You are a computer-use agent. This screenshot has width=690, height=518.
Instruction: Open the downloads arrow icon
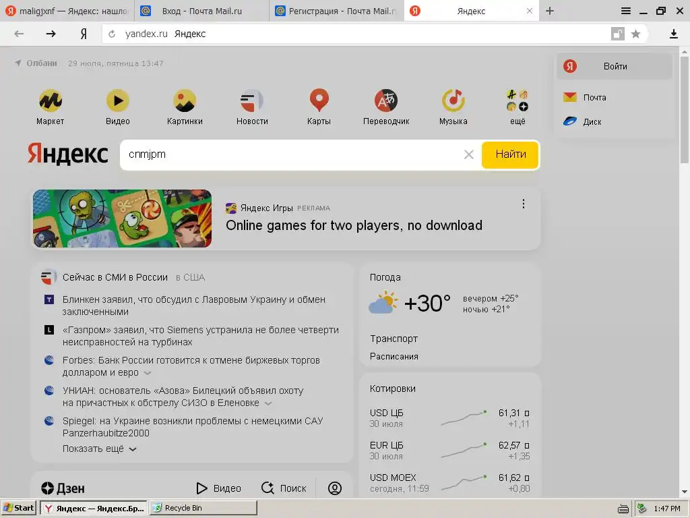click(673, 34)
